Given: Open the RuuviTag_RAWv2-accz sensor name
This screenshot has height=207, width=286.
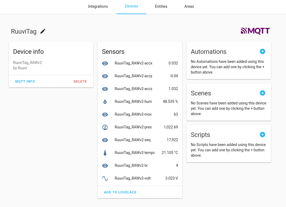Looking at the screenshot, I should (134, 89).
